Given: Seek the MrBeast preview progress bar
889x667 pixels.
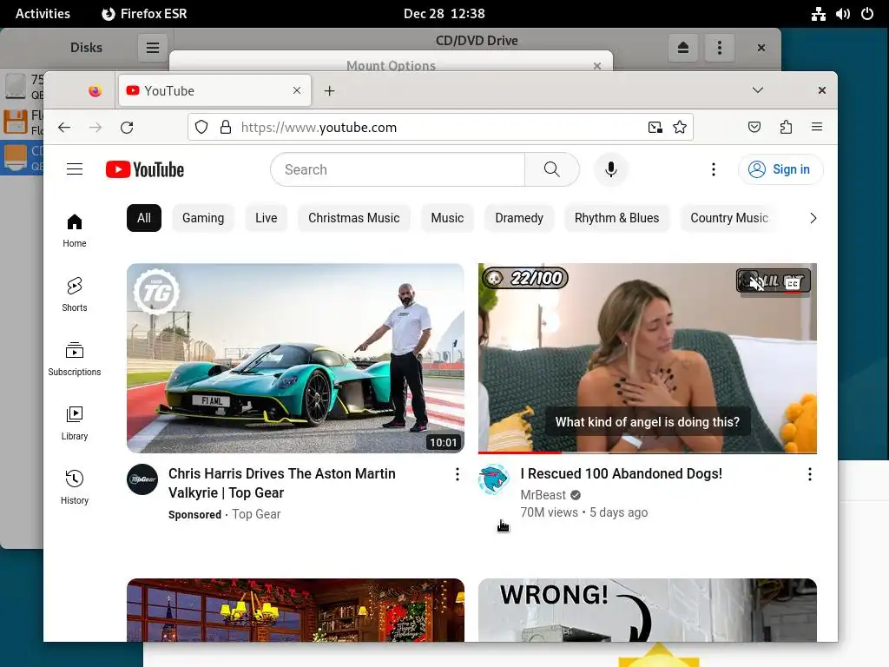Looking at the screenshot, I should coord(647,452).
